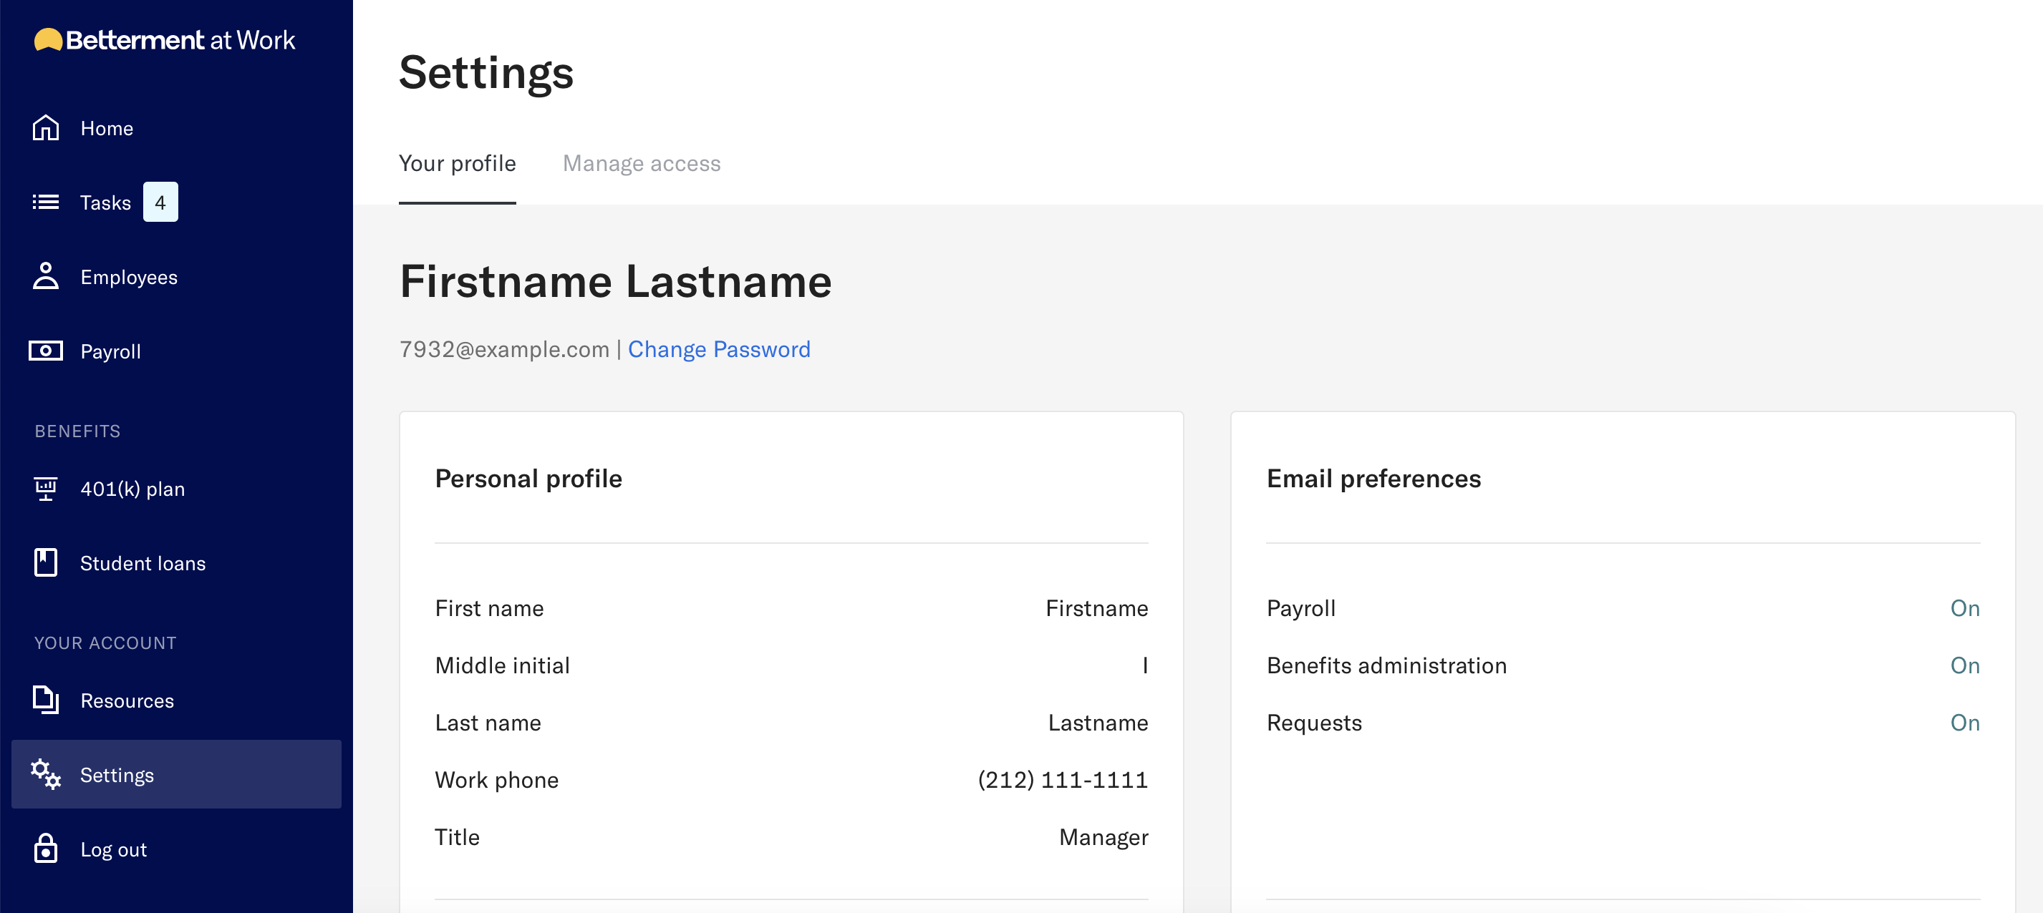The image size is (2043, 913).
Task: Switch to the Manage access tab
Action: tap(641, 163)
